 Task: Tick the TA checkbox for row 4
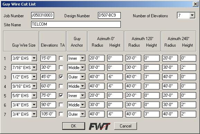point(61,86)
